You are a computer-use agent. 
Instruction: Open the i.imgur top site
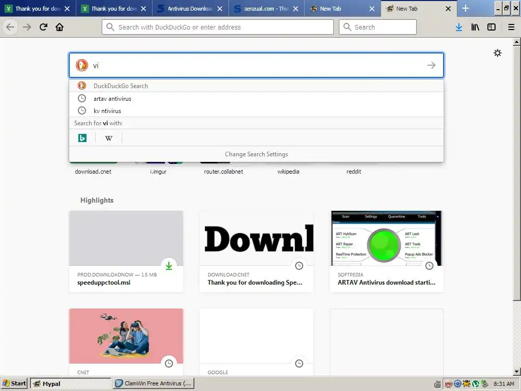point(158,172)
